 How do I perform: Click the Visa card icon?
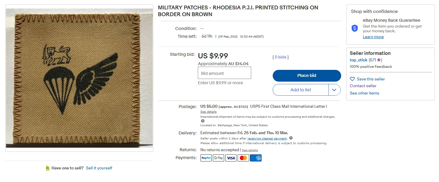pos(231,158)
